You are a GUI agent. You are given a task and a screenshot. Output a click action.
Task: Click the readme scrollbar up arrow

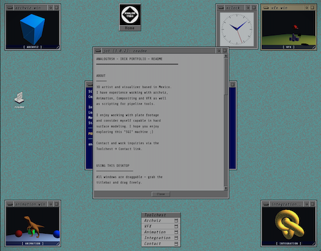coord(225,56)
